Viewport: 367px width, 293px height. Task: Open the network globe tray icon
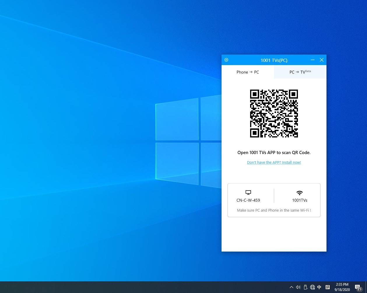pyautogui.click(x=312, y=287)
